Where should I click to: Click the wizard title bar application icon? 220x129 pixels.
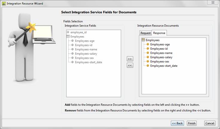click(x=4, y=4)
